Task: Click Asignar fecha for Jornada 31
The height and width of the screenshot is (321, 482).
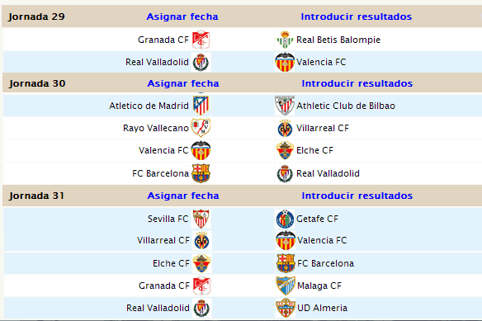Action: click(x=183, y=196)
